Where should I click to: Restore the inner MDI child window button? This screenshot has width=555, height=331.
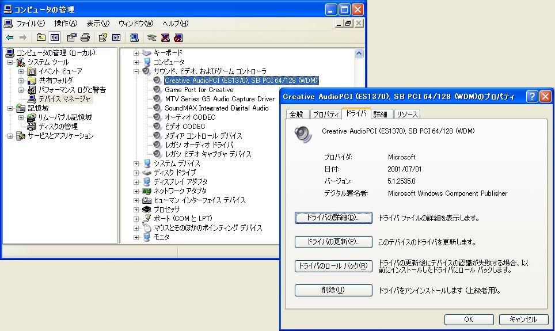348,24
